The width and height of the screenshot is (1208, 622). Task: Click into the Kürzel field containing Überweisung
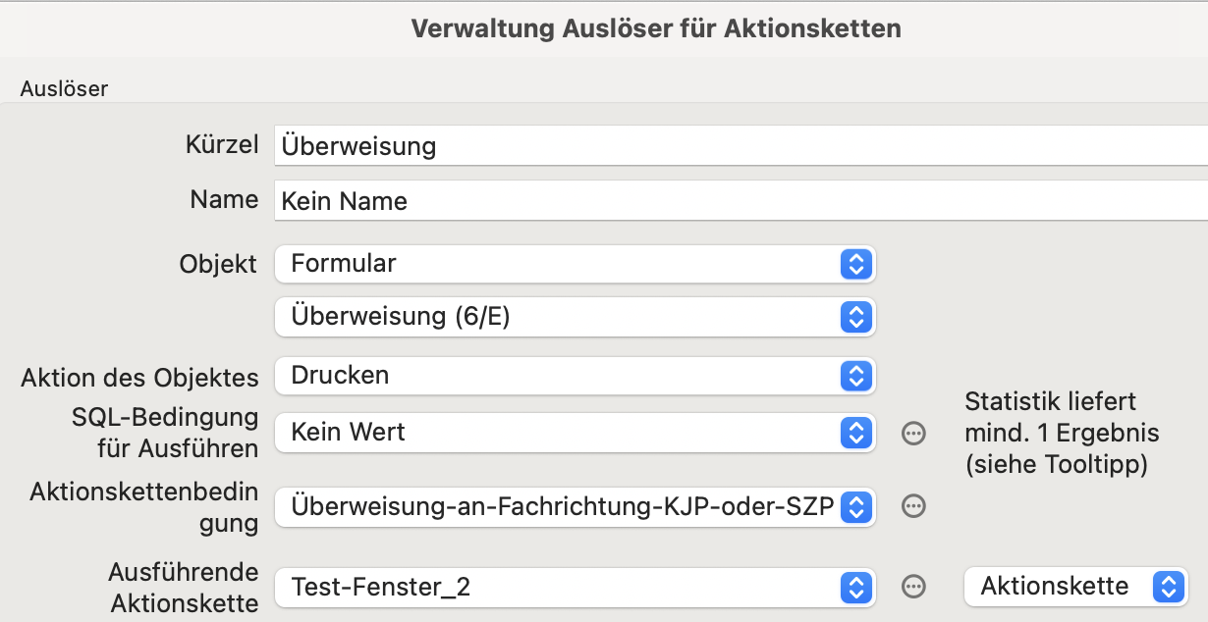click(x=741, y=146)
